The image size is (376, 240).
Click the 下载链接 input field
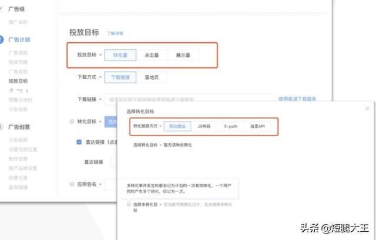point(189,99)
